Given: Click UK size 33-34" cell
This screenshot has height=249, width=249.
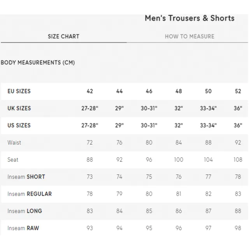Looking at the screenshot, I should pyautogui.click(x=208, y=108).
